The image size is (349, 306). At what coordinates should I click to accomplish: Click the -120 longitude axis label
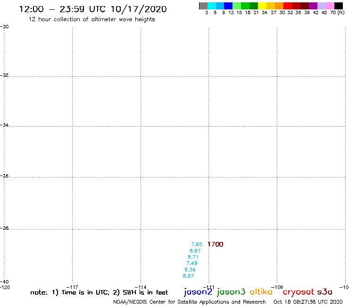click(x=5, y=287)
